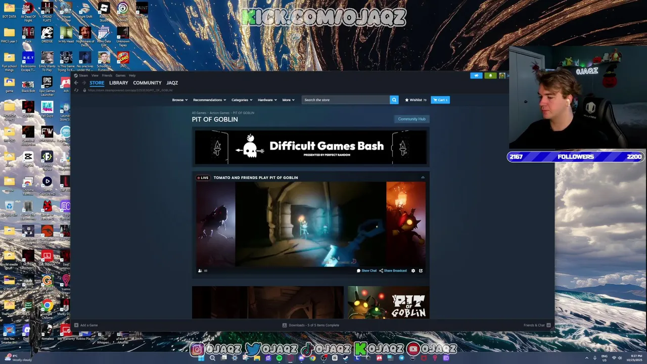Screen dimensions: 647x364
Task: Open Friends & Chat
Action: [537, 325]
